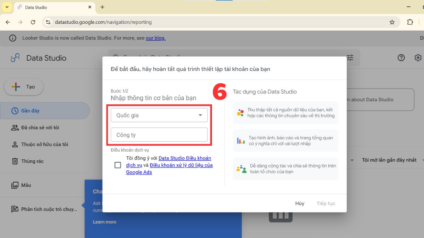The image size is (424, 238).
Task: Click the trash can icon
Action: pyautogui.click(x=15, y=161)
